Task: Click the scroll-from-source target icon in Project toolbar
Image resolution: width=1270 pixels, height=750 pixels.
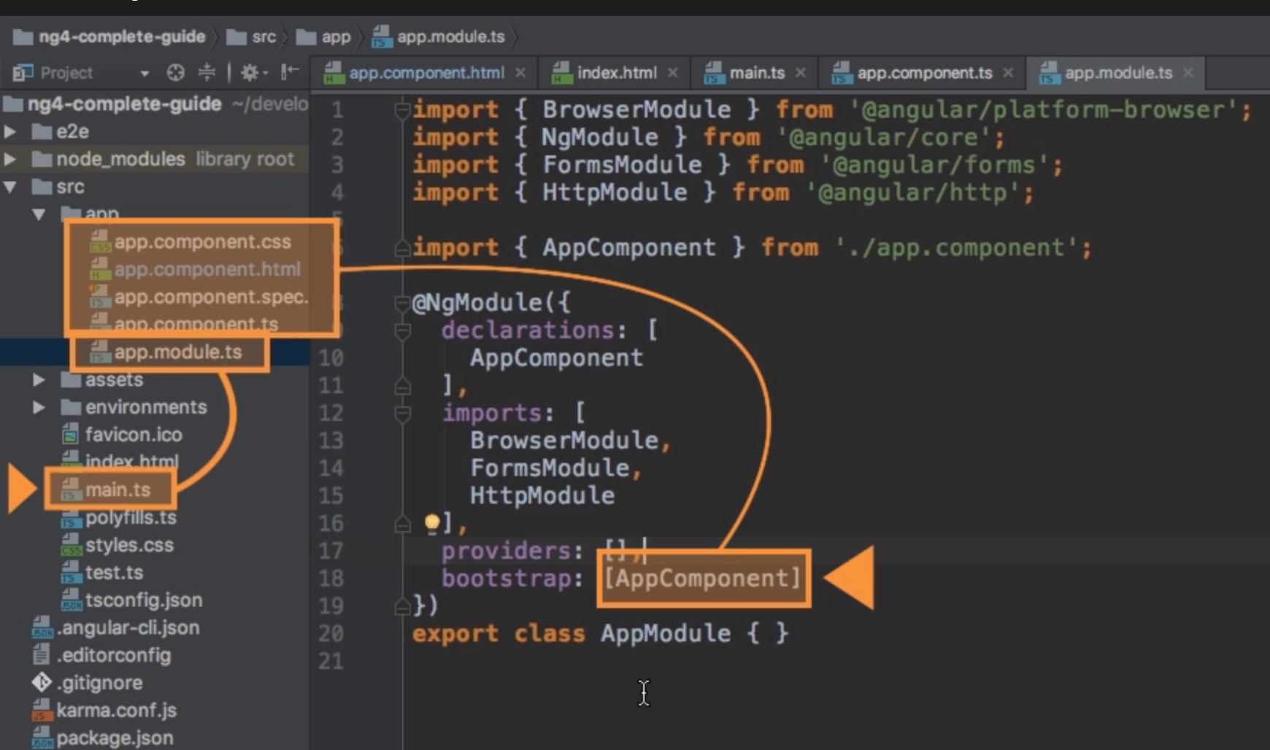Action: pyautogui.click(x=175, y=72)
